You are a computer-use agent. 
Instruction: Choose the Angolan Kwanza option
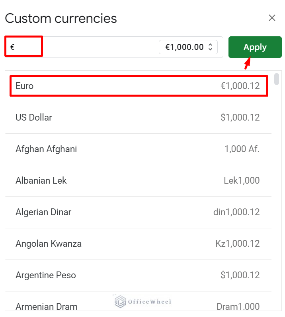[139, 244]
